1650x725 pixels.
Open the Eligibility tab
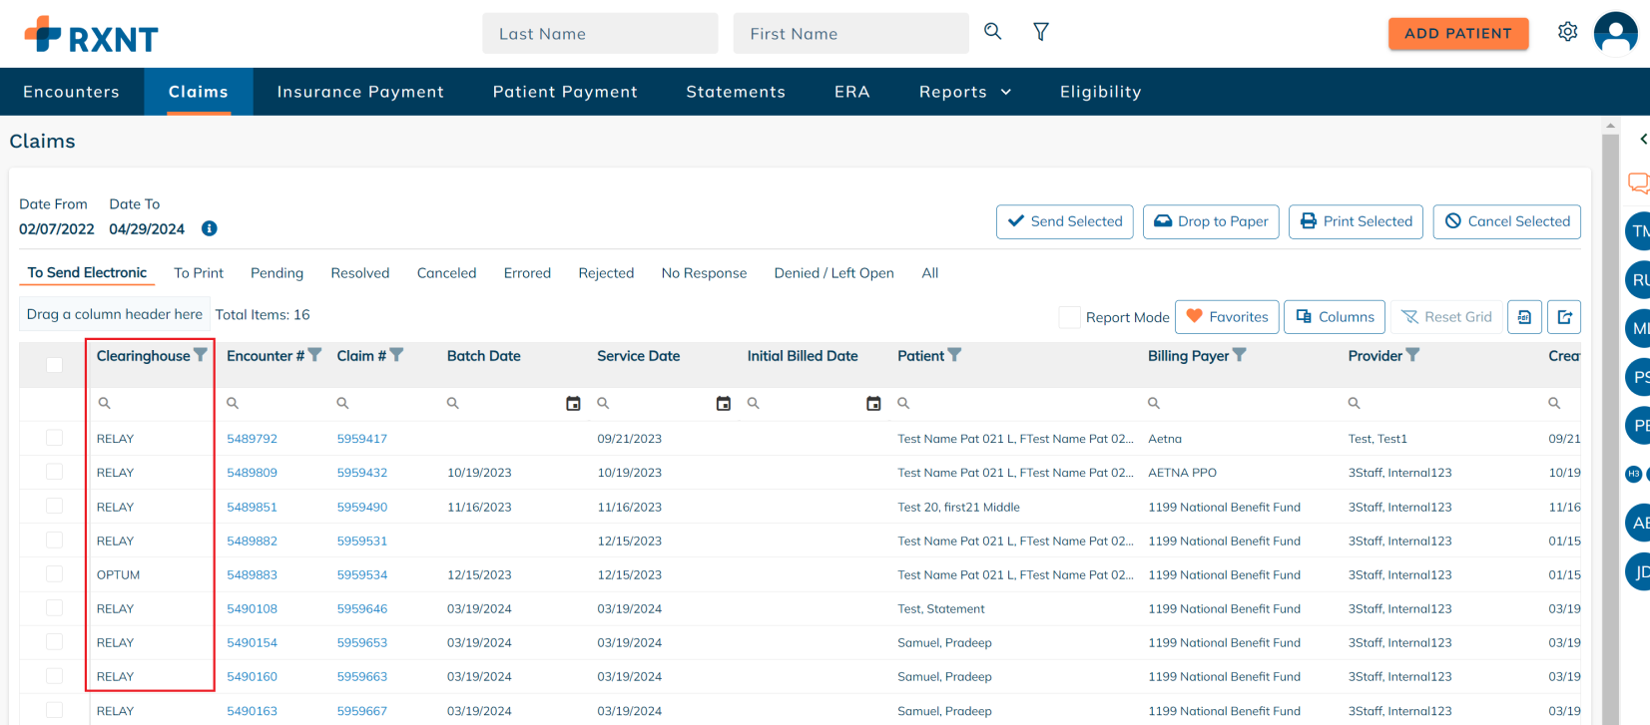[x=1100, y=92]
